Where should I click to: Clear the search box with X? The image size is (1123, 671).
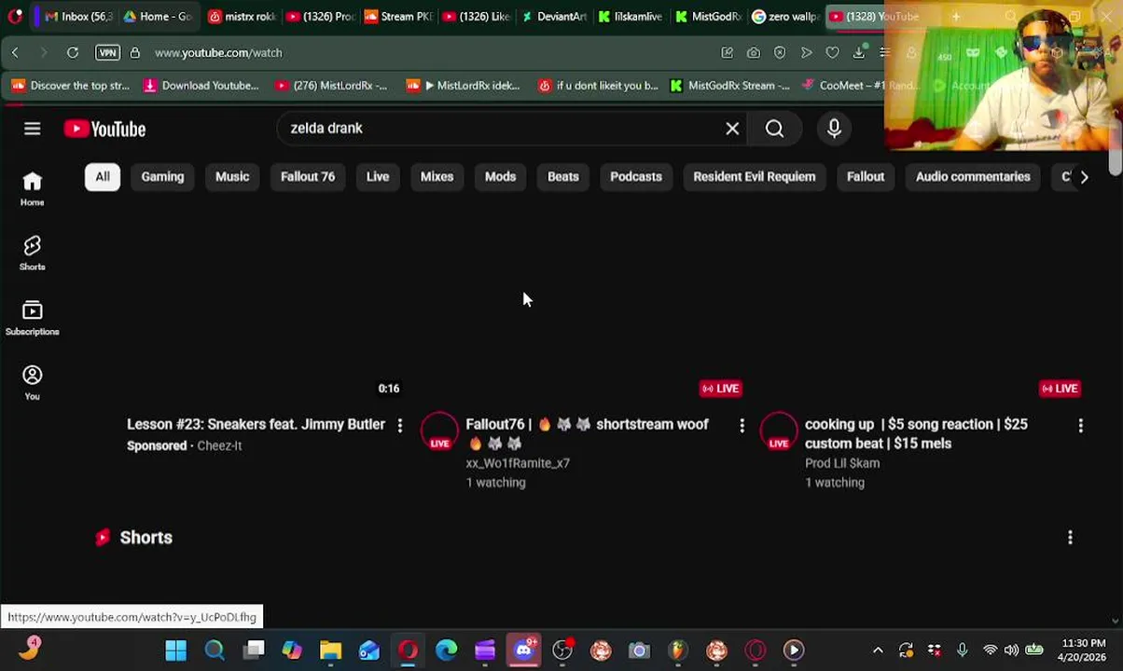coord(732,129)
